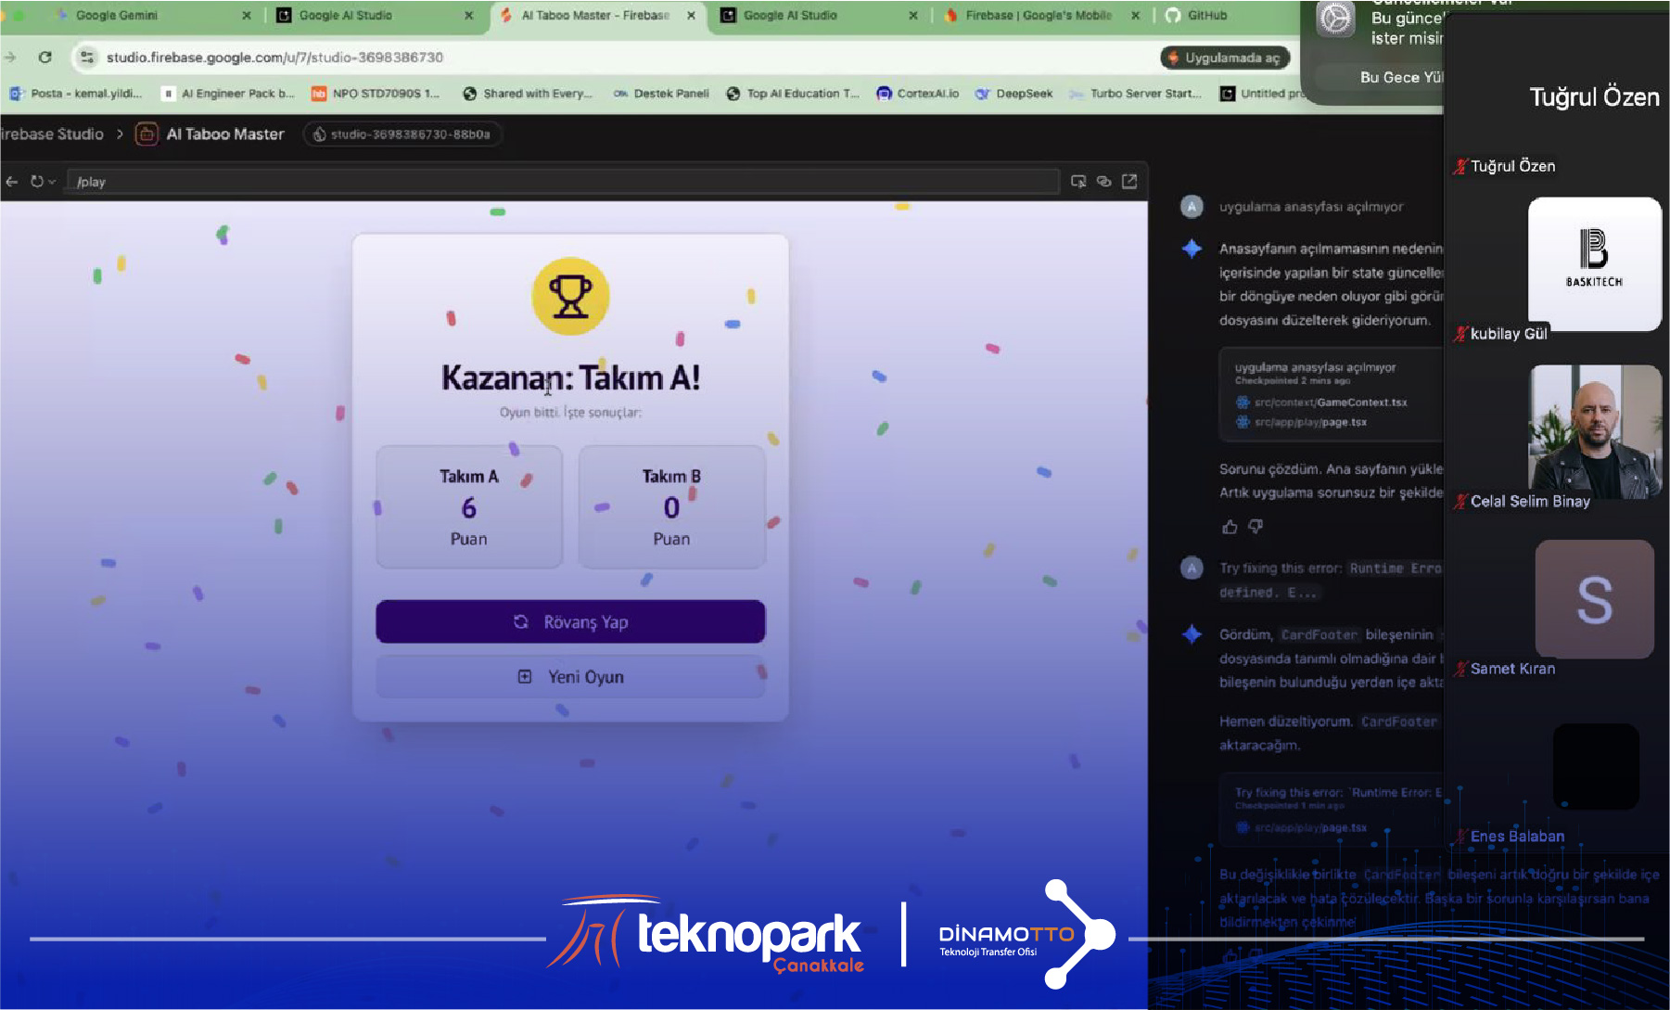Click the select element icon in preview toolbar
The height and width of the screenshot is (1010, 1670).
pyautogui.click(x=1077, y=182)
